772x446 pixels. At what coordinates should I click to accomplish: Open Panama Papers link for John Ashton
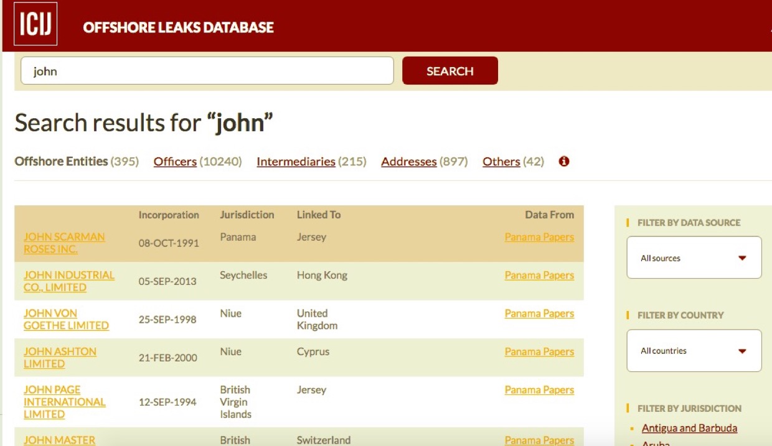tap(539, 351)
